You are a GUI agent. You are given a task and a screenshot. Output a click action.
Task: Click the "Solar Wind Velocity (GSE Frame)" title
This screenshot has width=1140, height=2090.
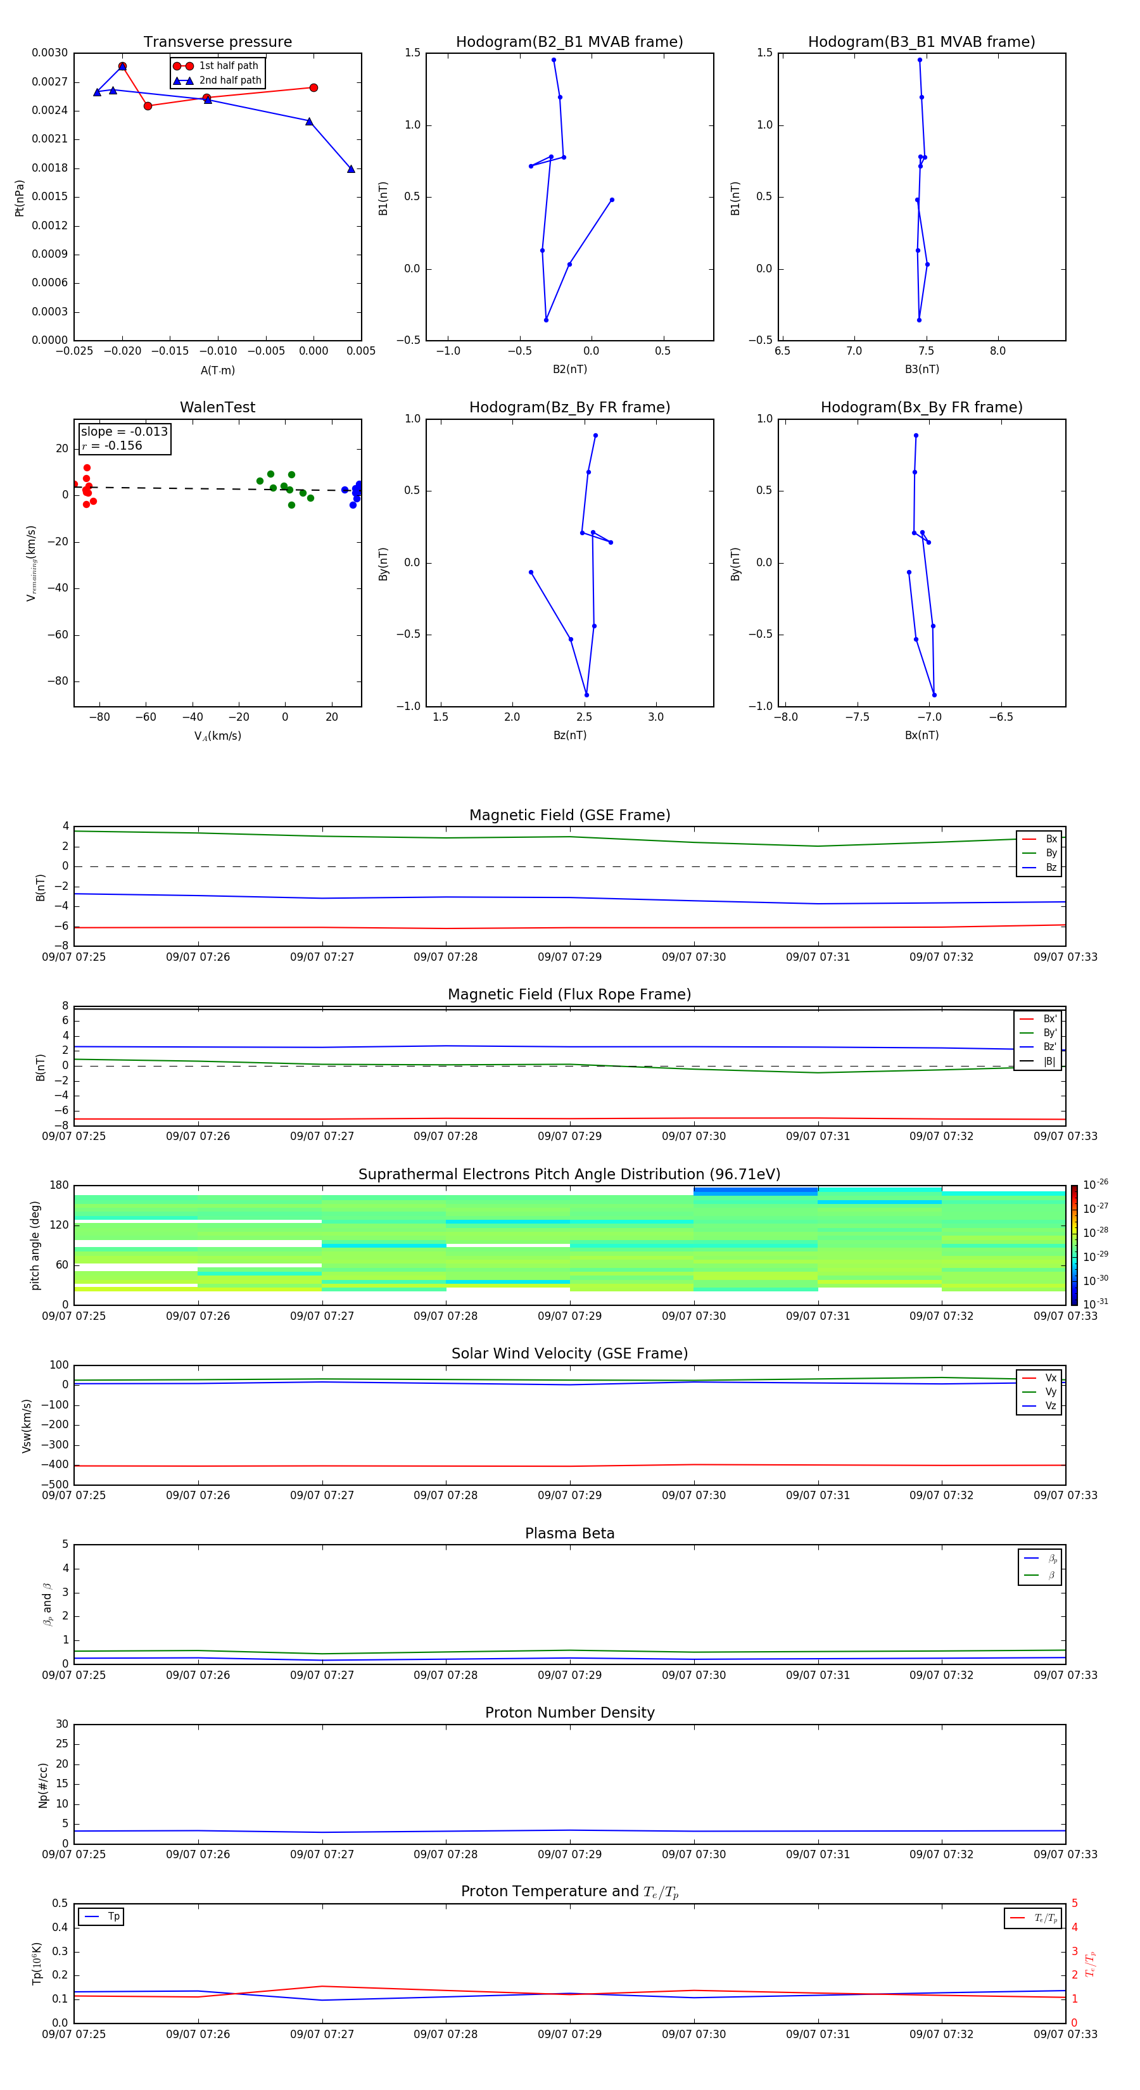pos(569,1353)
